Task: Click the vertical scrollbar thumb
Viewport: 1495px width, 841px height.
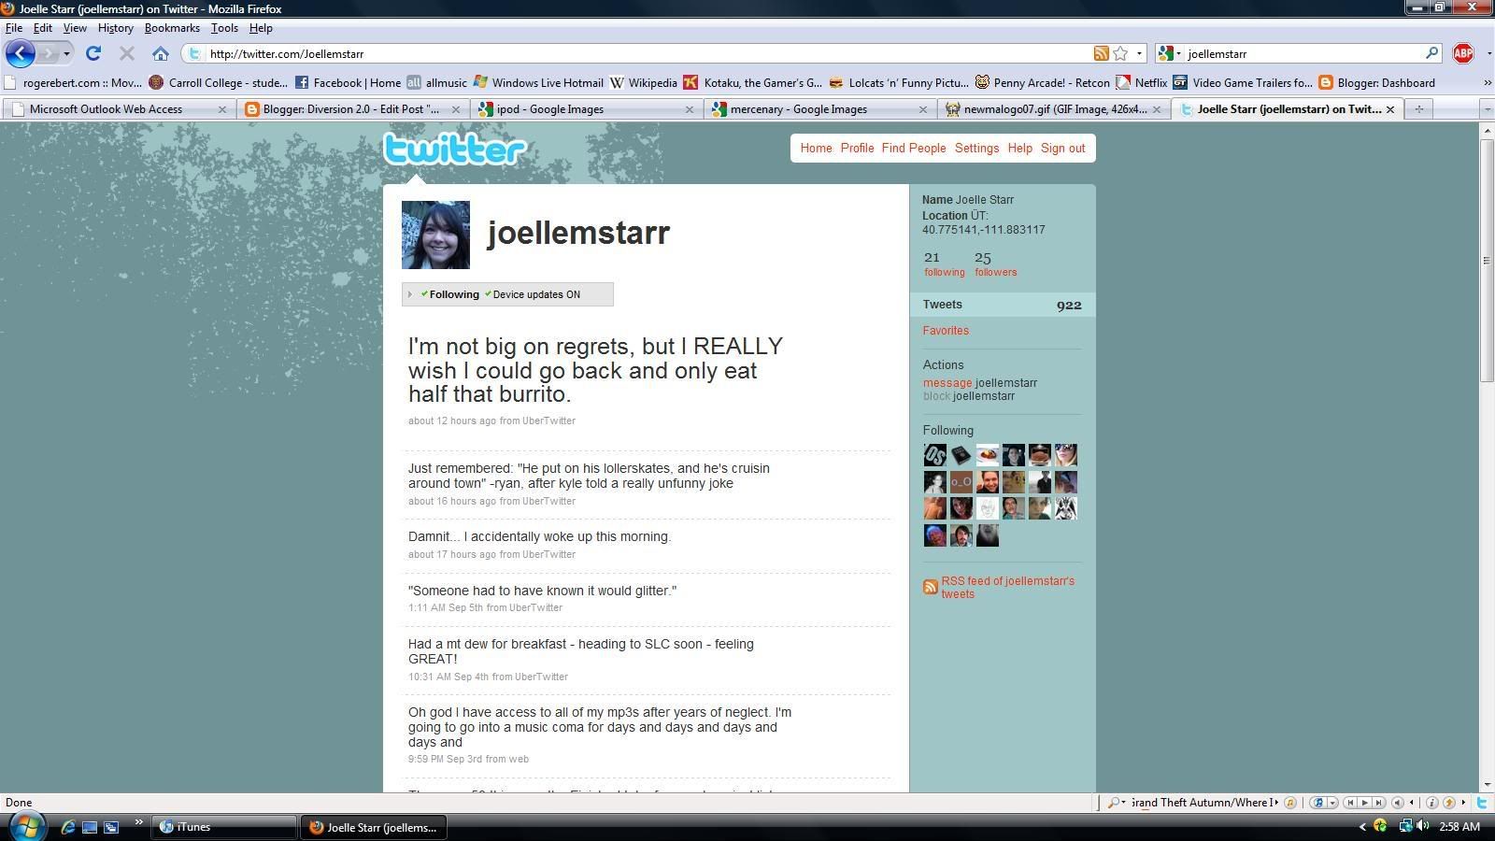Action: coord(1486,260)
